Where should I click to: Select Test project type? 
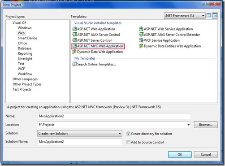tap(21, 64)
